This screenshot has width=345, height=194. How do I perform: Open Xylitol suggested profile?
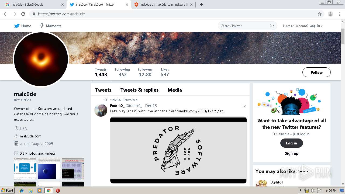click(x=277, y=182)
